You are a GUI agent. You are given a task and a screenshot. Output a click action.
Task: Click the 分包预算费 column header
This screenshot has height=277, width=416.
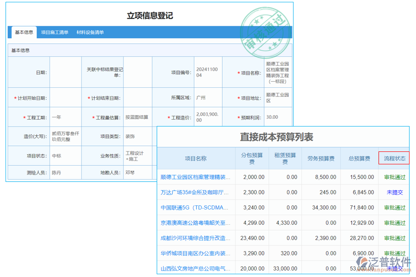[x=252, y=157]
